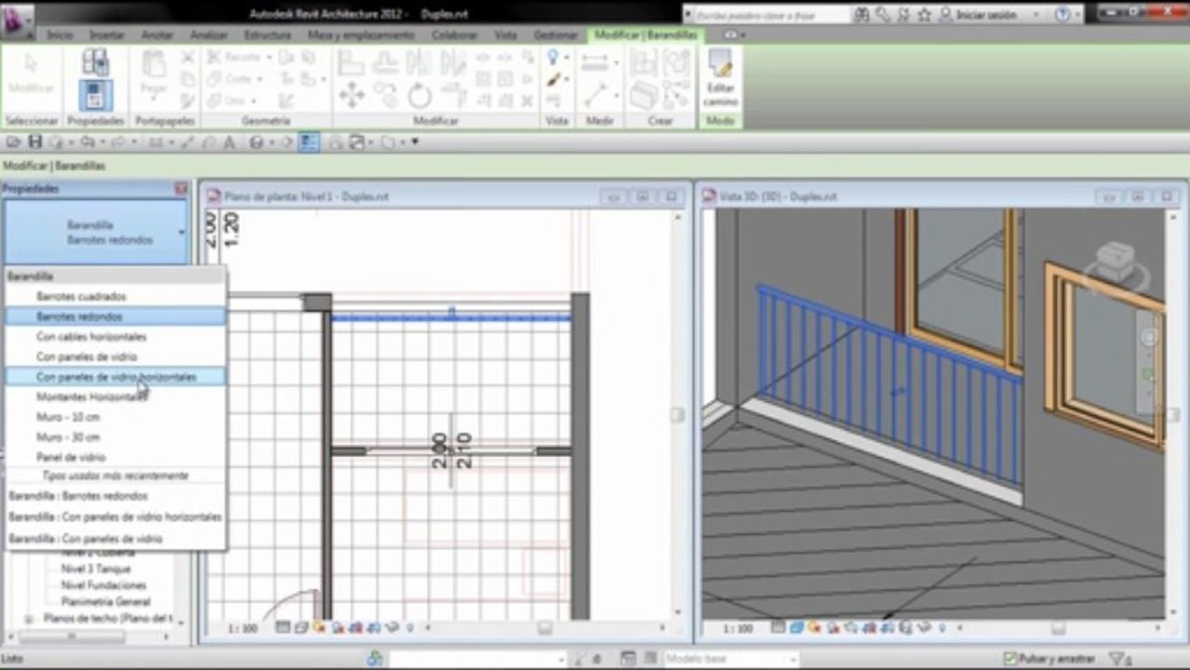Open the Insertar ribbon tab
This screenshot has height=670, width=1190.
point(107,34)
